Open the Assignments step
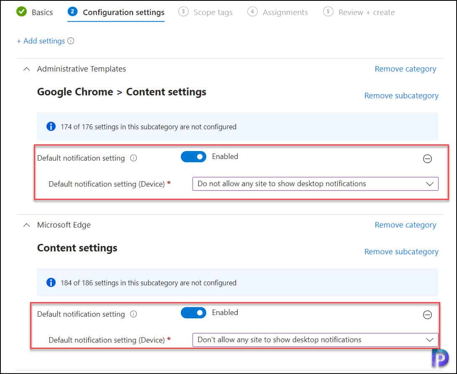 [277, 12]
